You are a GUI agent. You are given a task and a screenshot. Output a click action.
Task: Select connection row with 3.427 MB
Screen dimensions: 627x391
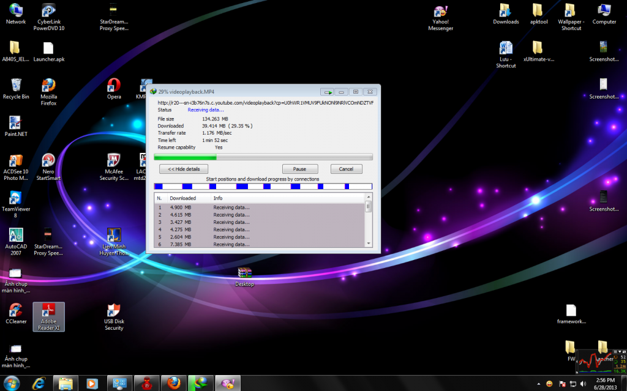click(x=260, y=222)
